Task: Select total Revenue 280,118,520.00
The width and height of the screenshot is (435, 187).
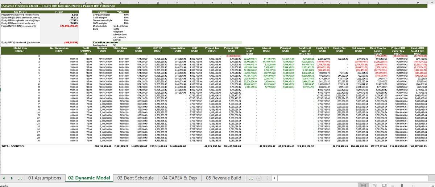Action: (x=102, y=146)
